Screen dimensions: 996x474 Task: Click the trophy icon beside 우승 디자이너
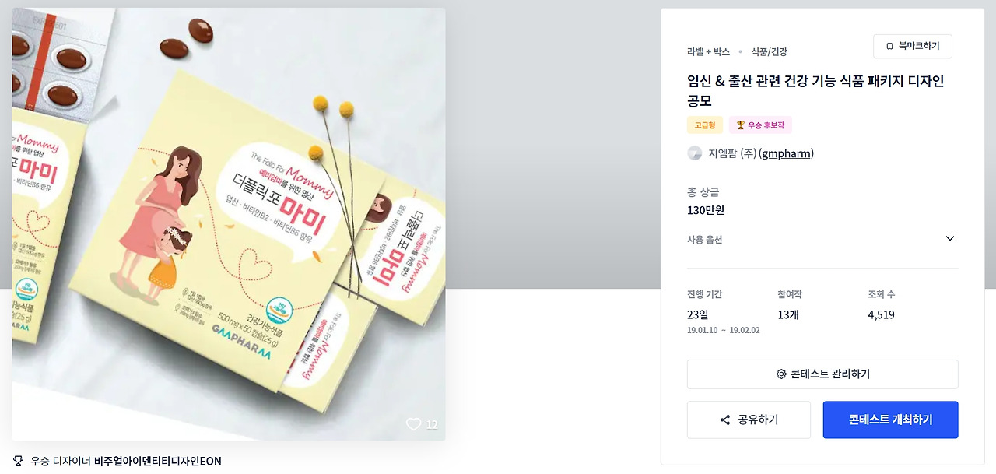[x=19, y=461]
